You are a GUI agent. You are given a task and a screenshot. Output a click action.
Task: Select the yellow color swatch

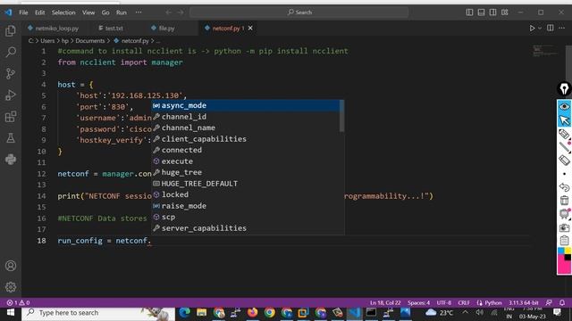tap(568, 251)
